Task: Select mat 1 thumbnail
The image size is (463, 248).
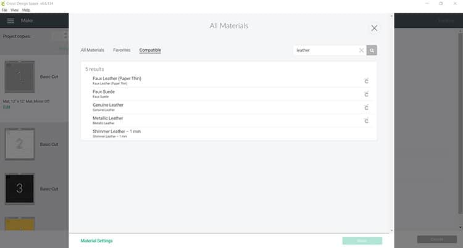Action: (20, 76)
